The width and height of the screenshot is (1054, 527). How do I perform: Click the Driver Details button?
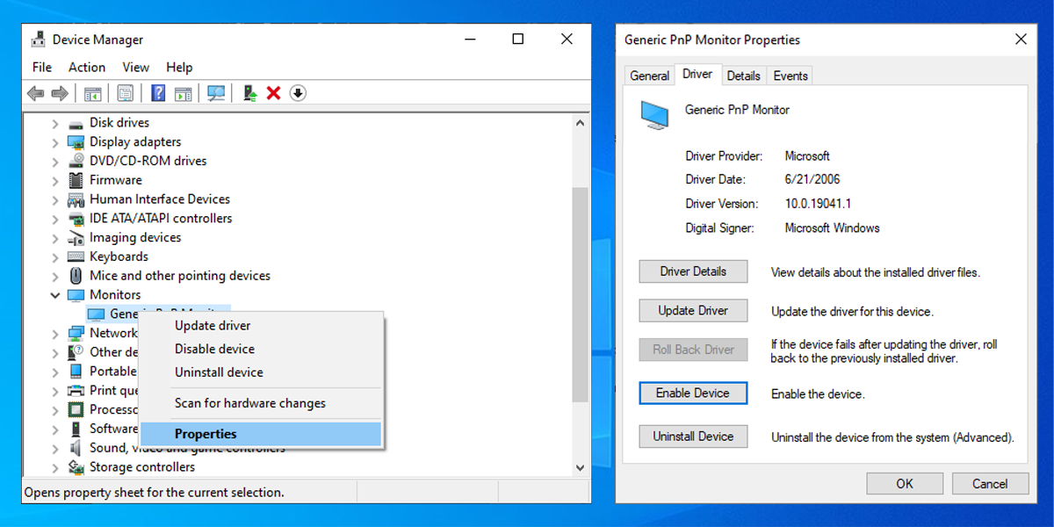tap(693, 271)
